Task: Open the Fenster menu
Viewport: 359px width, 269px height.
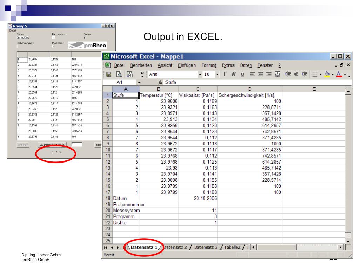Action: (x=265, y=65)
